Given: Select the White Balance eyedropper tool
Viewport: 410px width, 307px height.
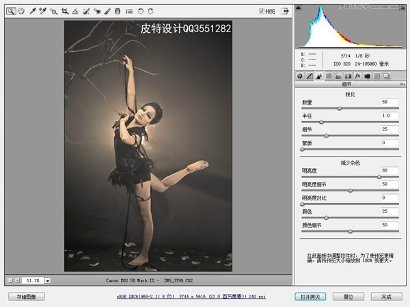Looking at the screenshot, I should click(32, 11).
